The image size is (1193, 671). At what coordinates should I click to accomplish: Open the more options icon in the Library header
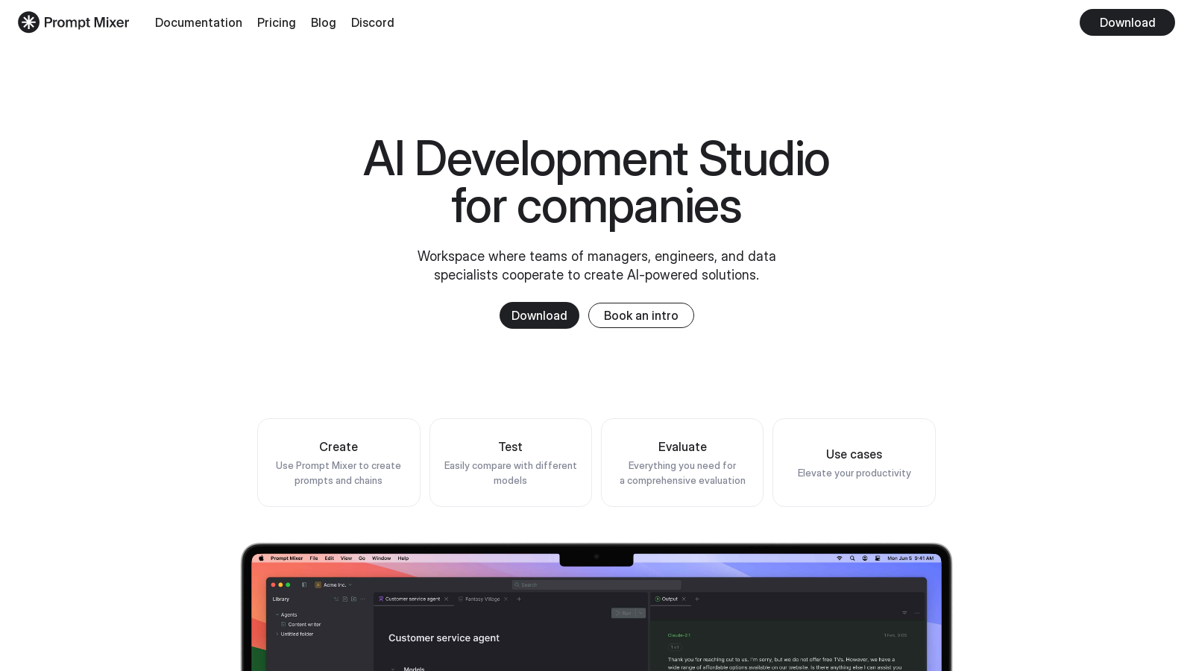(x=362, y=599)
